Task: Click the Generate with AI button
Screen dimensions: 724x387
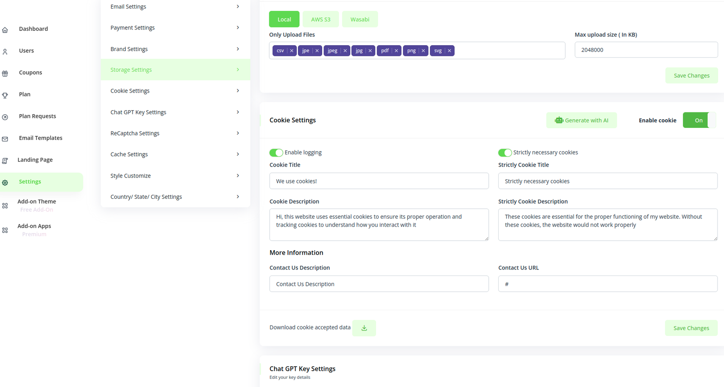Action: point(581,121)
